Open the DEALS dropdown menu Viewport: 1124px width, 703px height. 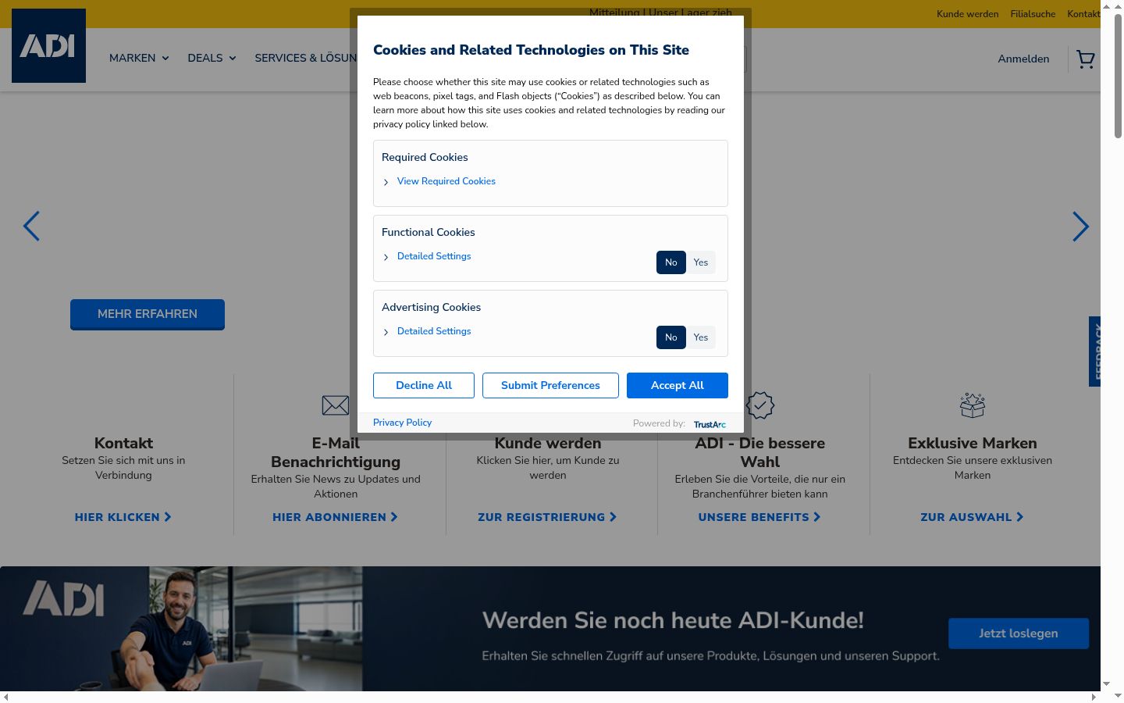point(212,58)
